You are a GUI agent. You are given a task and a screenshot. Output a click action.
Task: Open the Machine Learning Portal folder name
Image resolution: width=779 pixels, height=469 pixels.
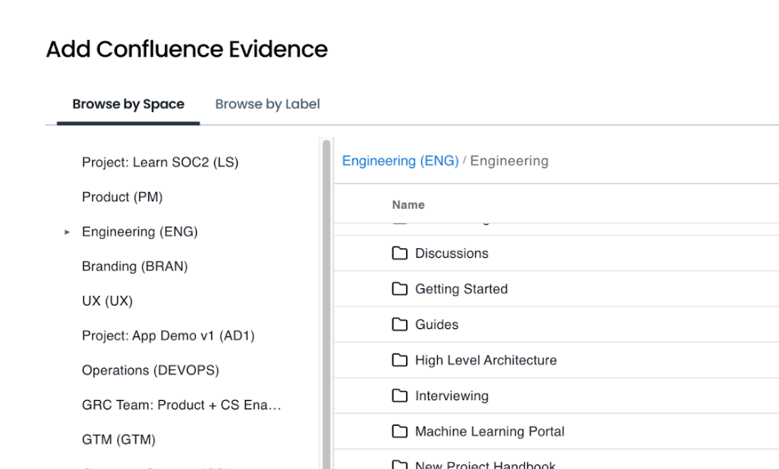(x=489, y=431)
